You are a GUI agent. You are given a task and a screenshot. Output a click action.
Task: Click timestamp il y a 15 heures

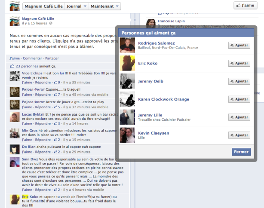[x=34, y=23]
